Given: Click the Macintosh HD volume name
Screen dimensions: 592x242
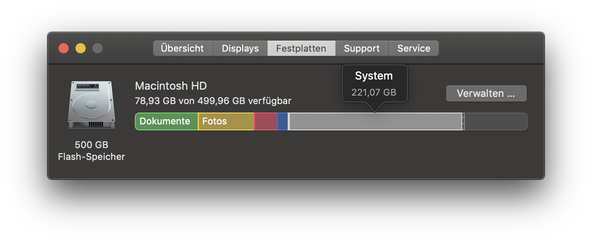Looking at the screenshot, I should (x=170, y=86).
